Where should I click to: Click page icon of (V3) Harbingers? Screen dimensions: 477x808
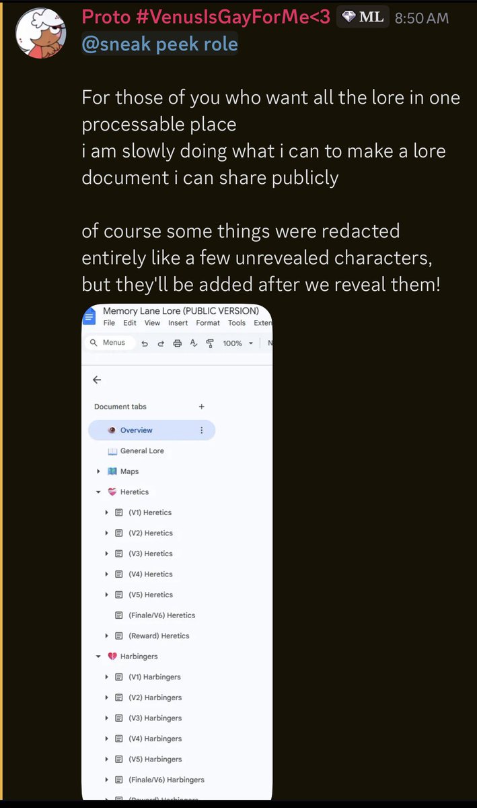pos(119,718)
